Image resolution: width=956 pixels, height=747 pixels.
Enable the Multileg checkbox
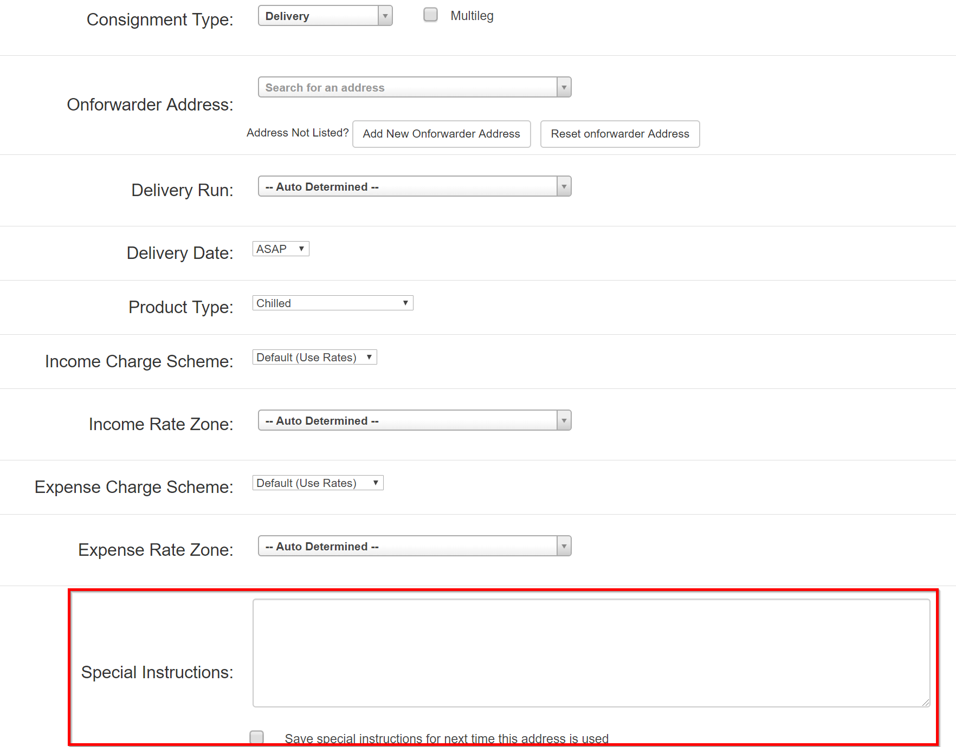click(430, 15)
